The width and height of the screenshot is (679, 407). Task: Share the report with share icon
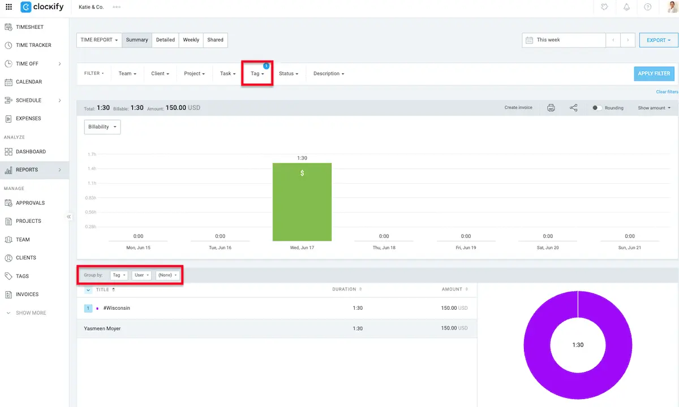[x=573, y=108]
